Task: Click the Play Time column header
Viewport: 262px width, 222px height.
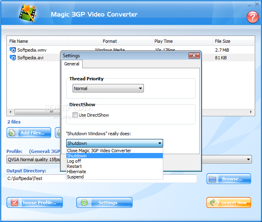Action: [182, 41]
